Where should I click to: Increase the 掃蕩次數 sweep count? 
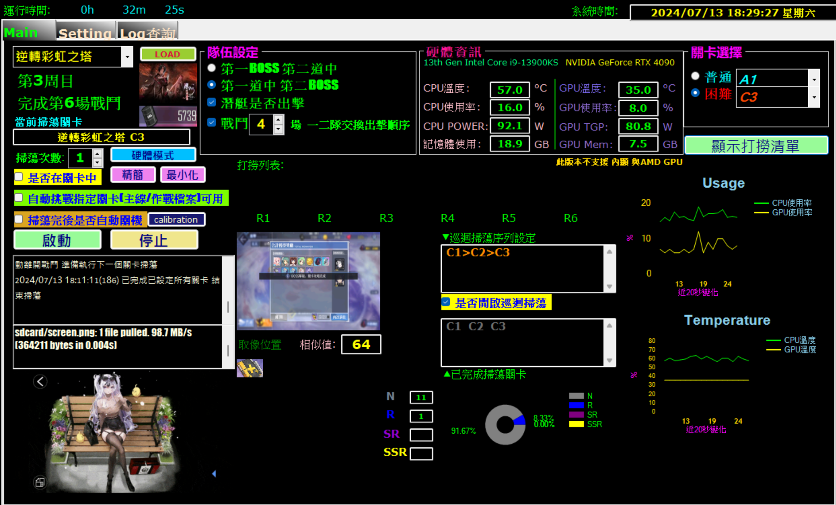pos(97,153)
